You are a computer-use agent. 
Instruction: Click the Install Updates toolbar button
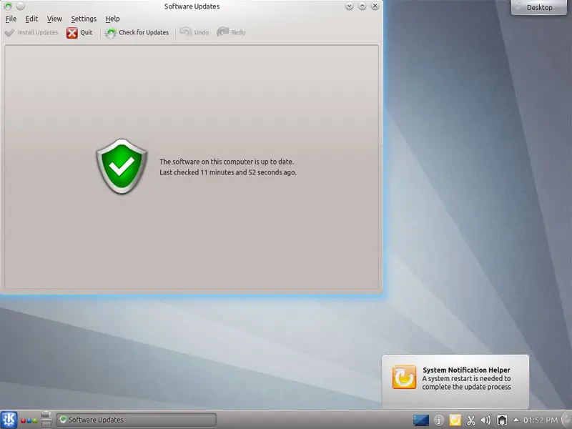(31, 32)
